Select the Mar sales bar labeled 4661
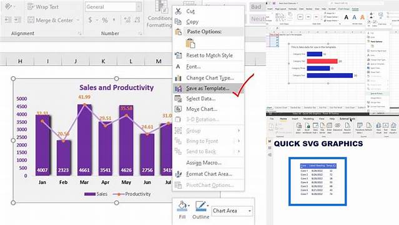 point(84,139)
